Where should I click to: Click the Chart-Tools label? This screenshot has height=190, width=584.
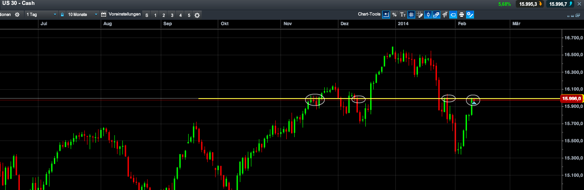pos(369,14)
